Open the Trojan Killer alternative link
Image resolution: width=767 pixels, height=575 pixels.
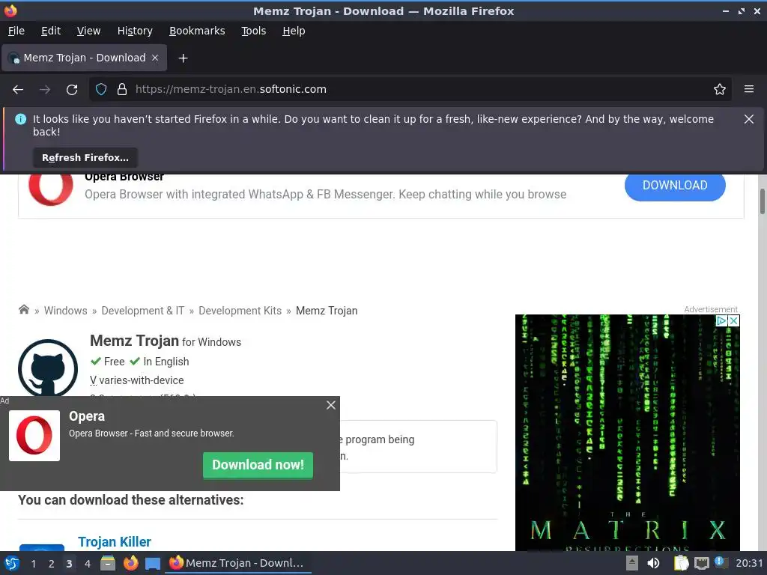tap(115, 542)
